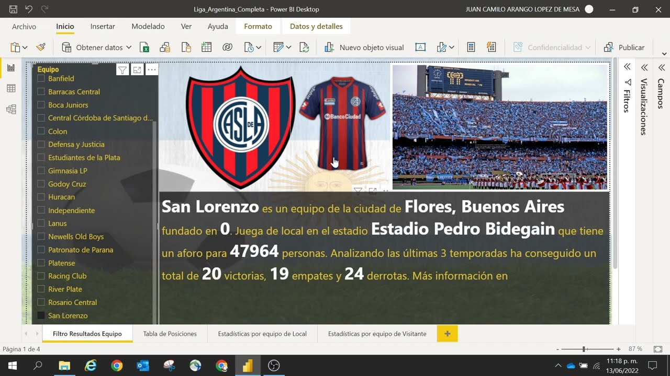
Task: Click the Power BI datasets hub icon
Action: [165, 47]
